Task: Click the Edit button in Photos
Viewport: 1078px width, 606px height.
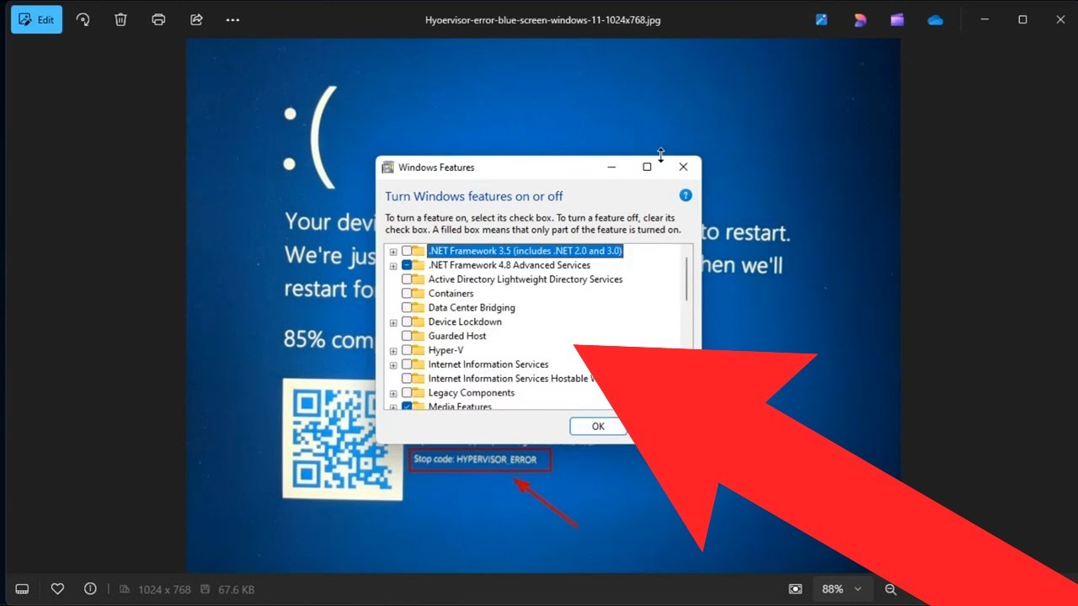Action: point(36,19)
